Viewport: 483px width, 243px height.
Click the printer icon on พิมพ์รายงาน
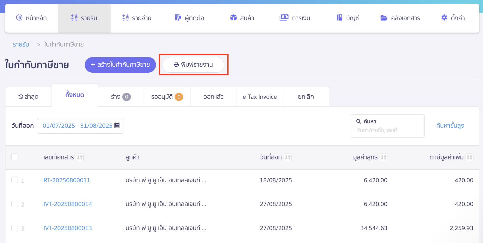coord(176,65)
